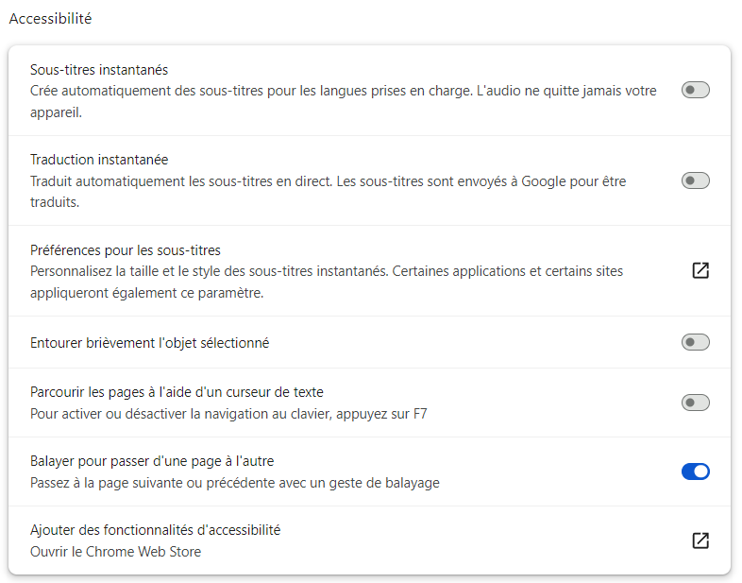
Task: Click the Personnalisez la taille et le style description
Action: [327, 282]
